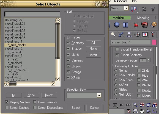The image size is (159, 114).
Task: Click the Select button
Action: 76,108
